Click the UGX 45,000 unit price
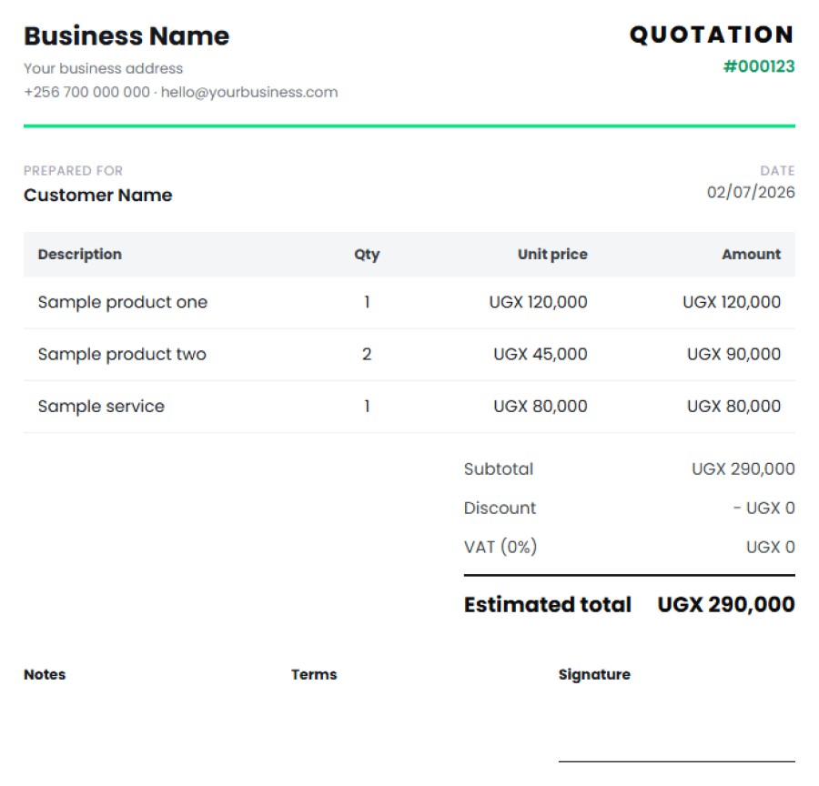 pyautogui.click(x=540, y=355)
